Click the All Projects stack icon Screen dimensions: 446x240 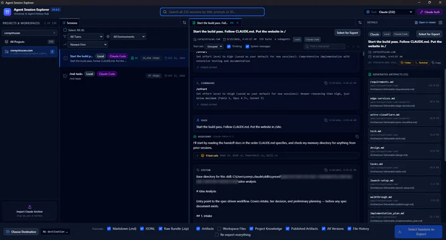pyautogui.click(x=7, y=42)
